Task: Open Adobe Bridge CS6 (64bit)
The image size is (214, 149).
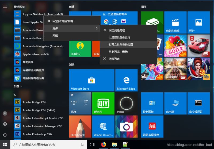Action: (x=39, y=110)
